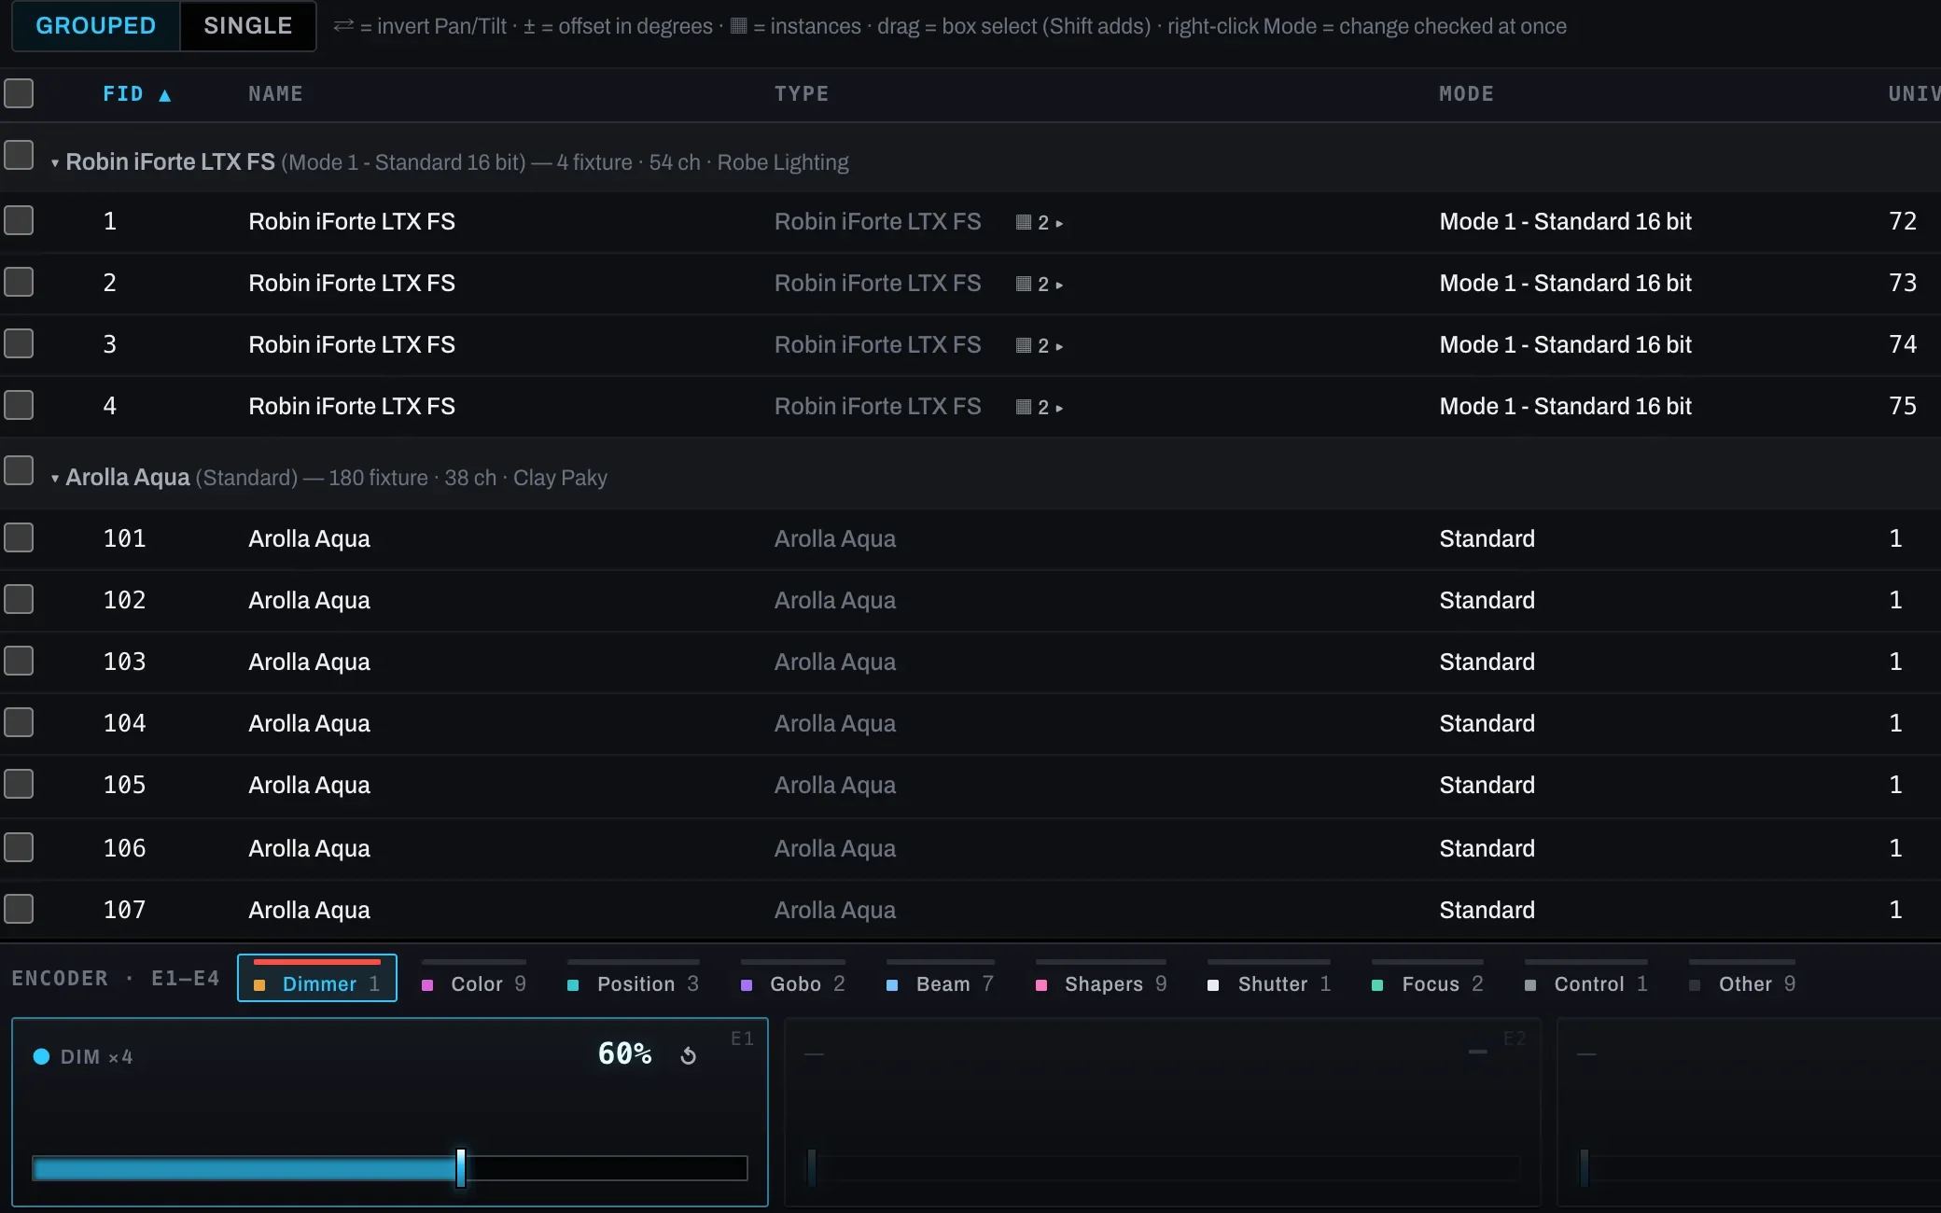Image resolution: width=1941 pixels, height=1213 pixels.
Task: Open instances icon for fixture 4
Action: (x=1024, y=407)
